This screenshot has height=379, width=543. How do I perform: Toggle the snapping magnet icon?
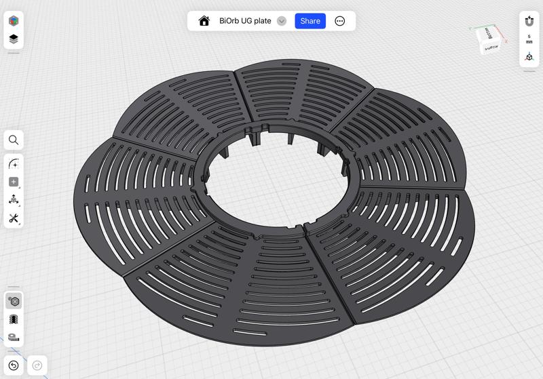(x=529, y=21)
